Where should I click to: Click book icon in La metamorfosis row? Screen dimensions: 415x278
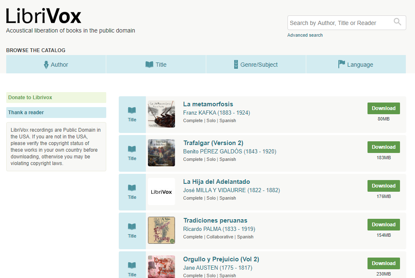132,110
